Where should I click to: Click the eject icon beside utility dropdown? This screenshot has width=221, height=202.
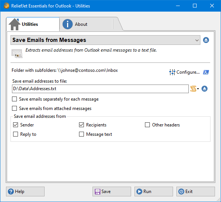pos(206,40)
